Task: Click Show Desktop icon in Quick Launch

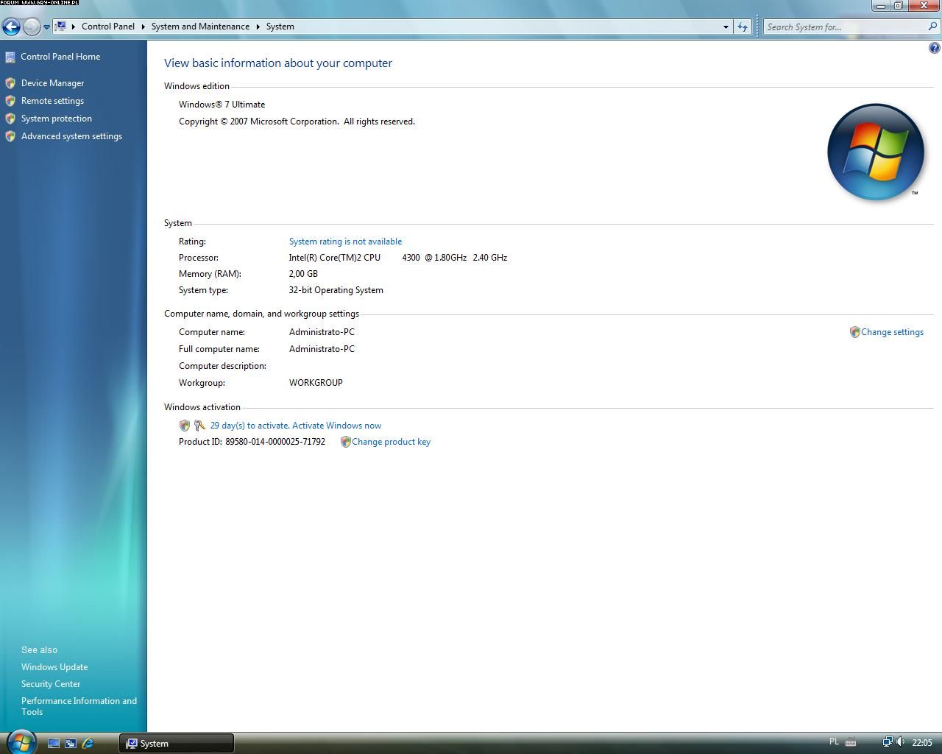Action: [x=54, y=743]
